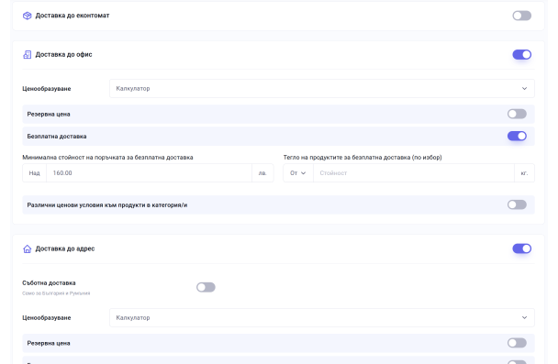This screenshot has height=364, width=558.
Task: Click the Съботна доставка label
Action: (x=49, y=283)
